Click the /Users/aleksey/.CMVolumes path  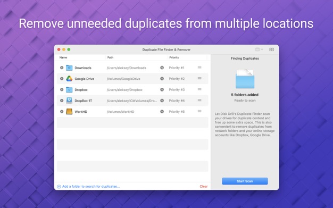click(x=132, y=101)
